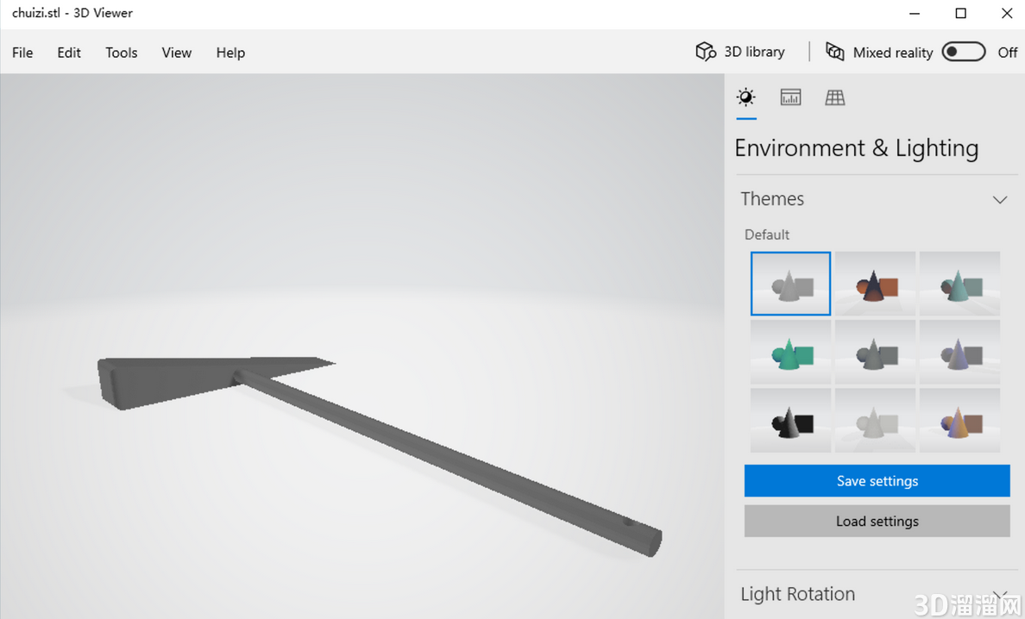This screenshot has width=1025, height=619.
Task: Switch to the Stats & Shading icon tab
Action: coord(790,97)
